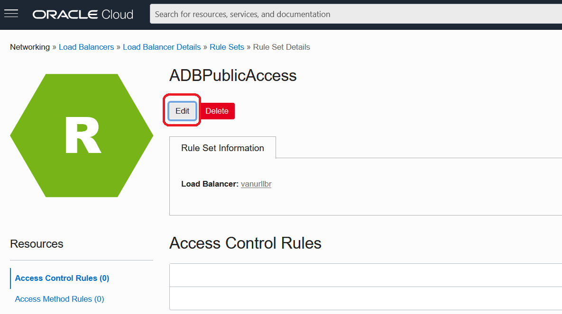
Task: Click the Rule Set Details breadcrumb text
Action: (x=281, y=47)
